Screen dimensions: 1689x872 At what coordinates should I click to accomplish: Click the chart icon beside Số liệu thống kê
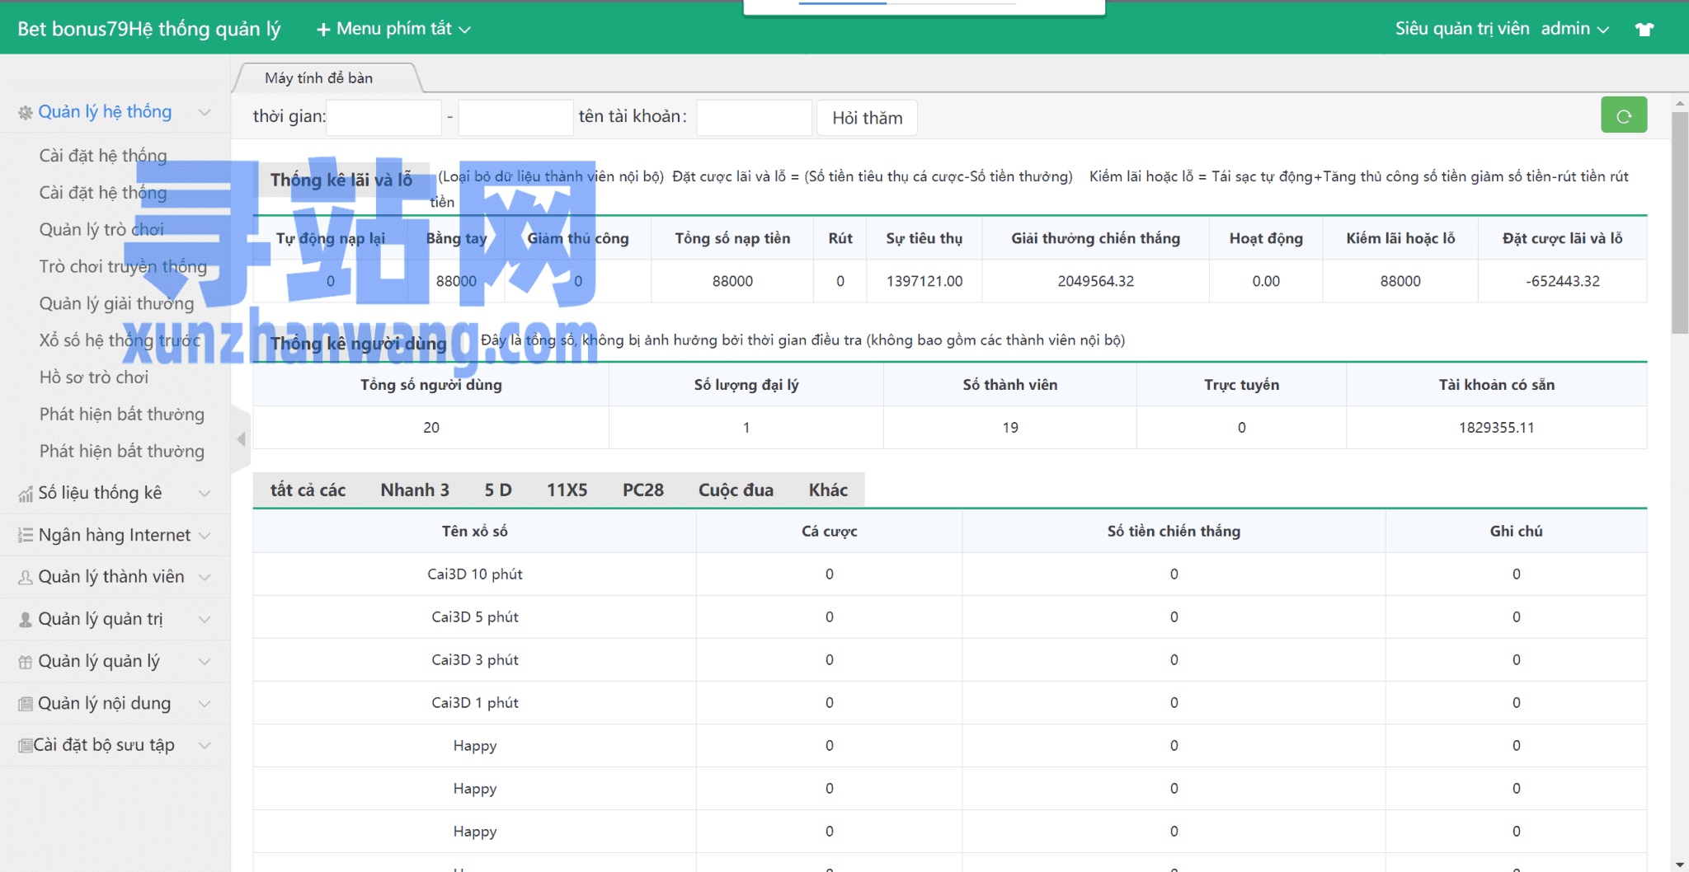tap(26, 494)
